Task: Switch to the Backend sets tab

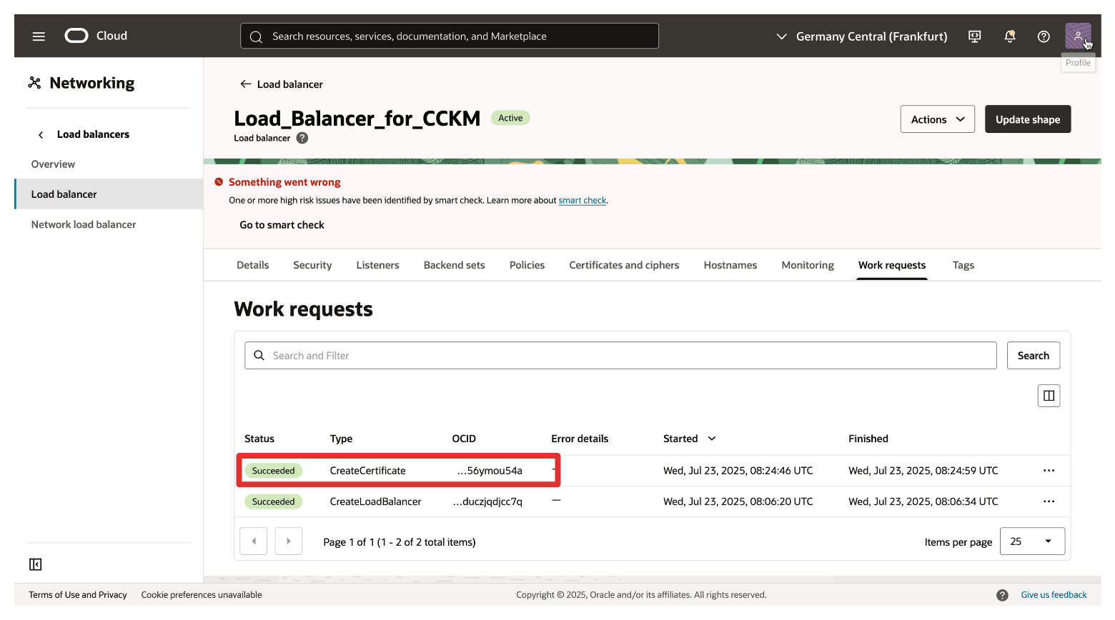Action: [x=454, y=265]
